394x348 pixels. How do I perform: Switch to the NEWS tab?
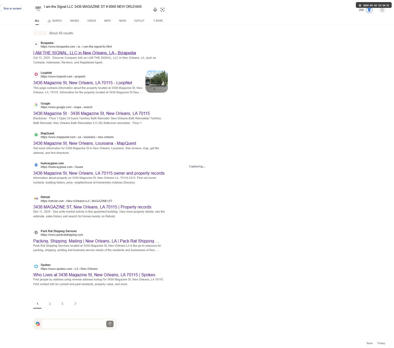click(x=122, y=21)
